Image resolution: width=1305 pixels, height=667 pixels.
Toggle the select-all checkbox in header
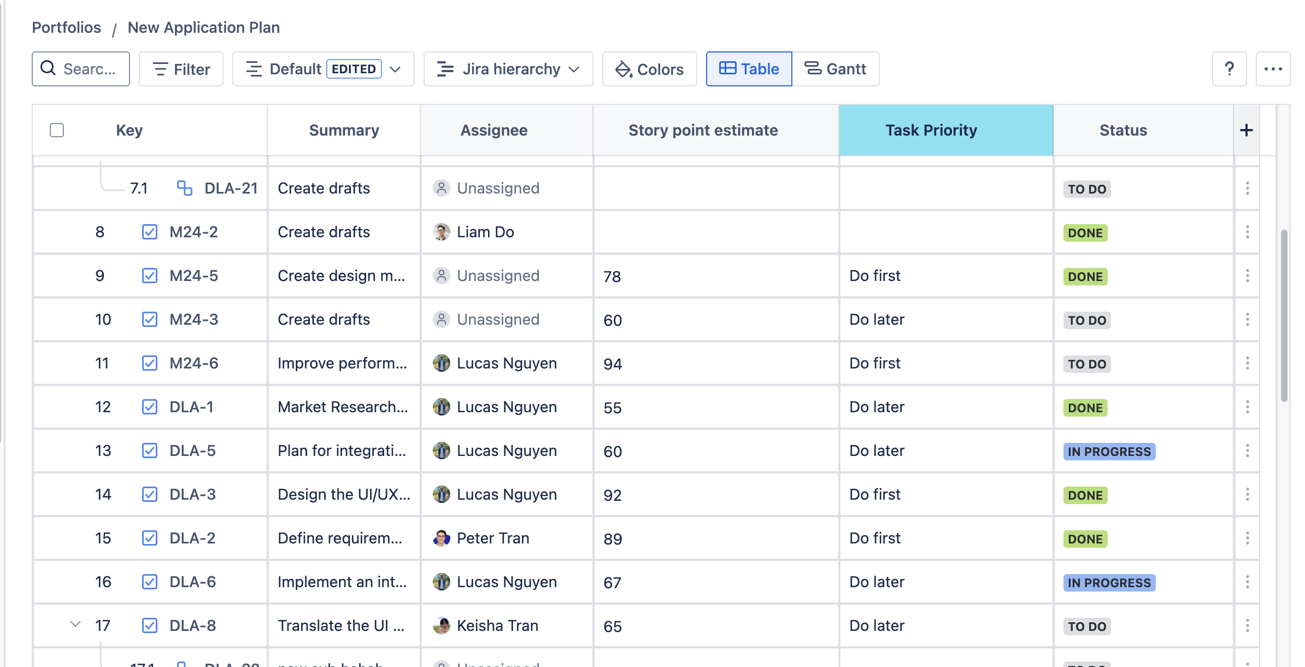click(x=57, y=130)
